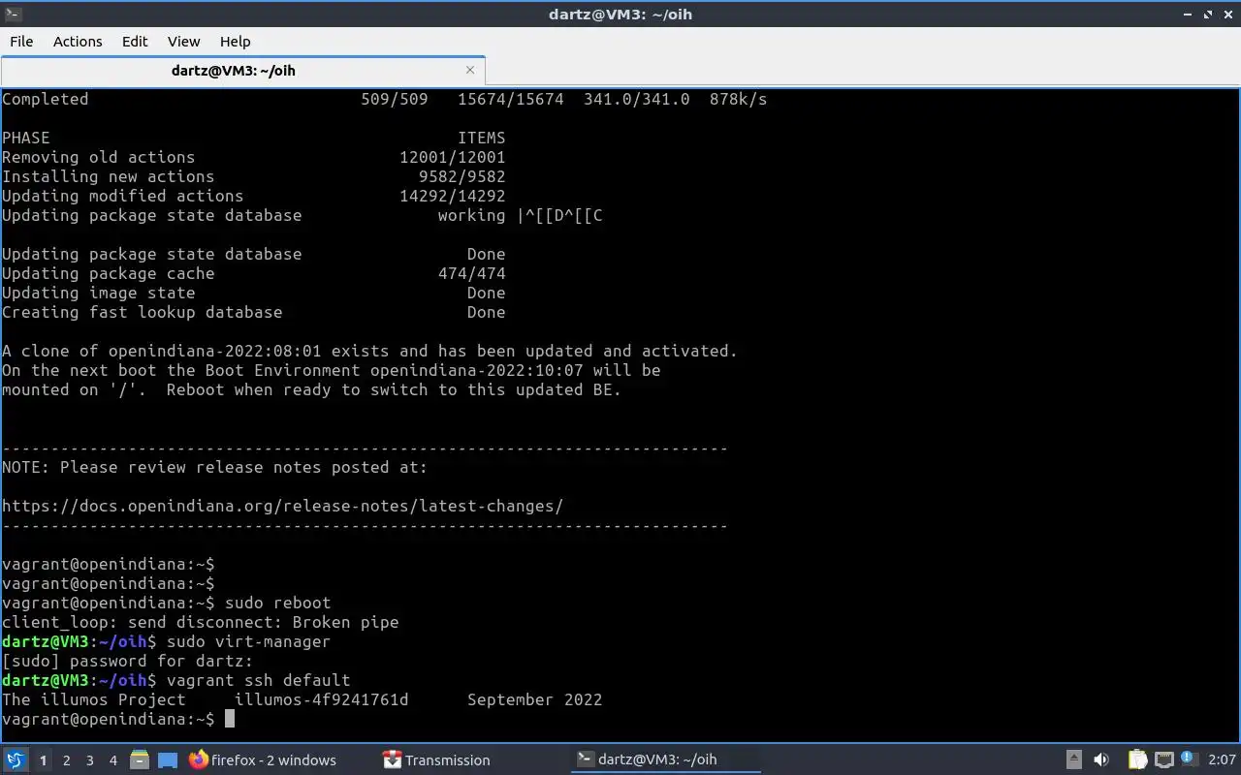Open the Help menu

[235, 42]
